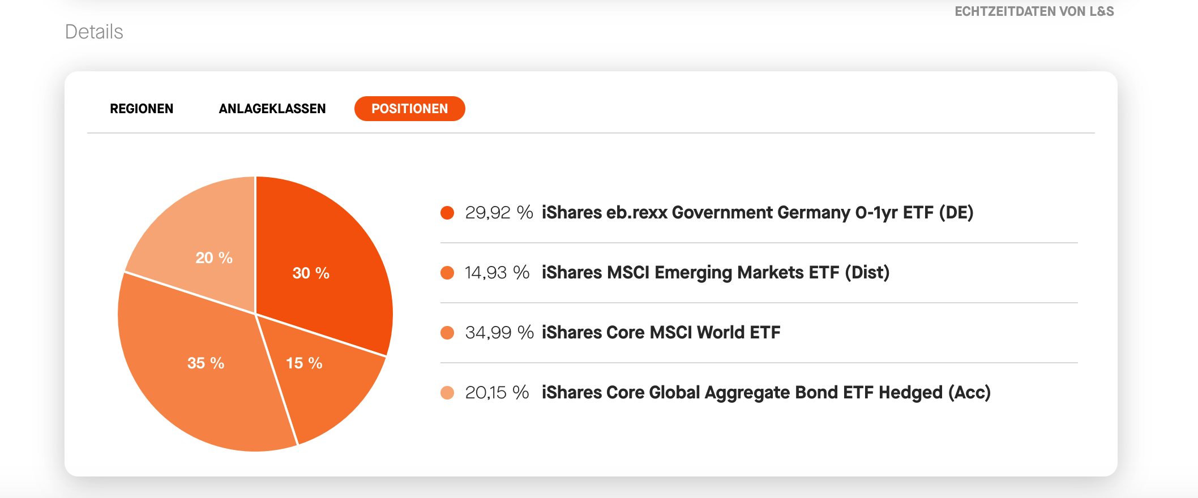Click the 20,15 % percentage value
1198x498 pixels.
click(x=497, y=393)
